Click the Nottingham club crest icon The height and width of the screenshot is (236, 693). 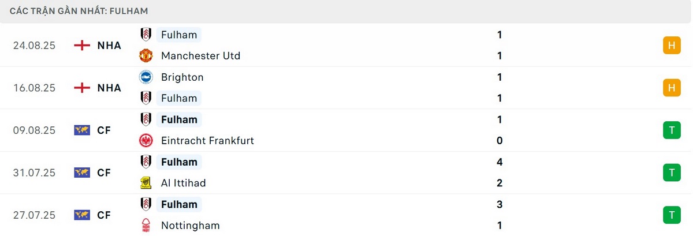pos(146,226)
